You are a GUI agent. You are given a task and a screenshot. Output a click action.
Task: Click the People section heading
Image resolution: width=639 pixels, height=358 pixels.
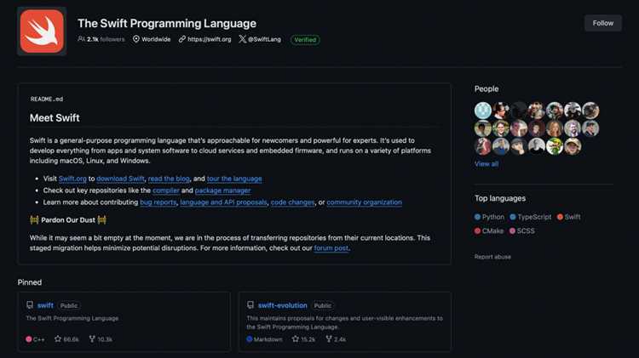coord(486,88)
